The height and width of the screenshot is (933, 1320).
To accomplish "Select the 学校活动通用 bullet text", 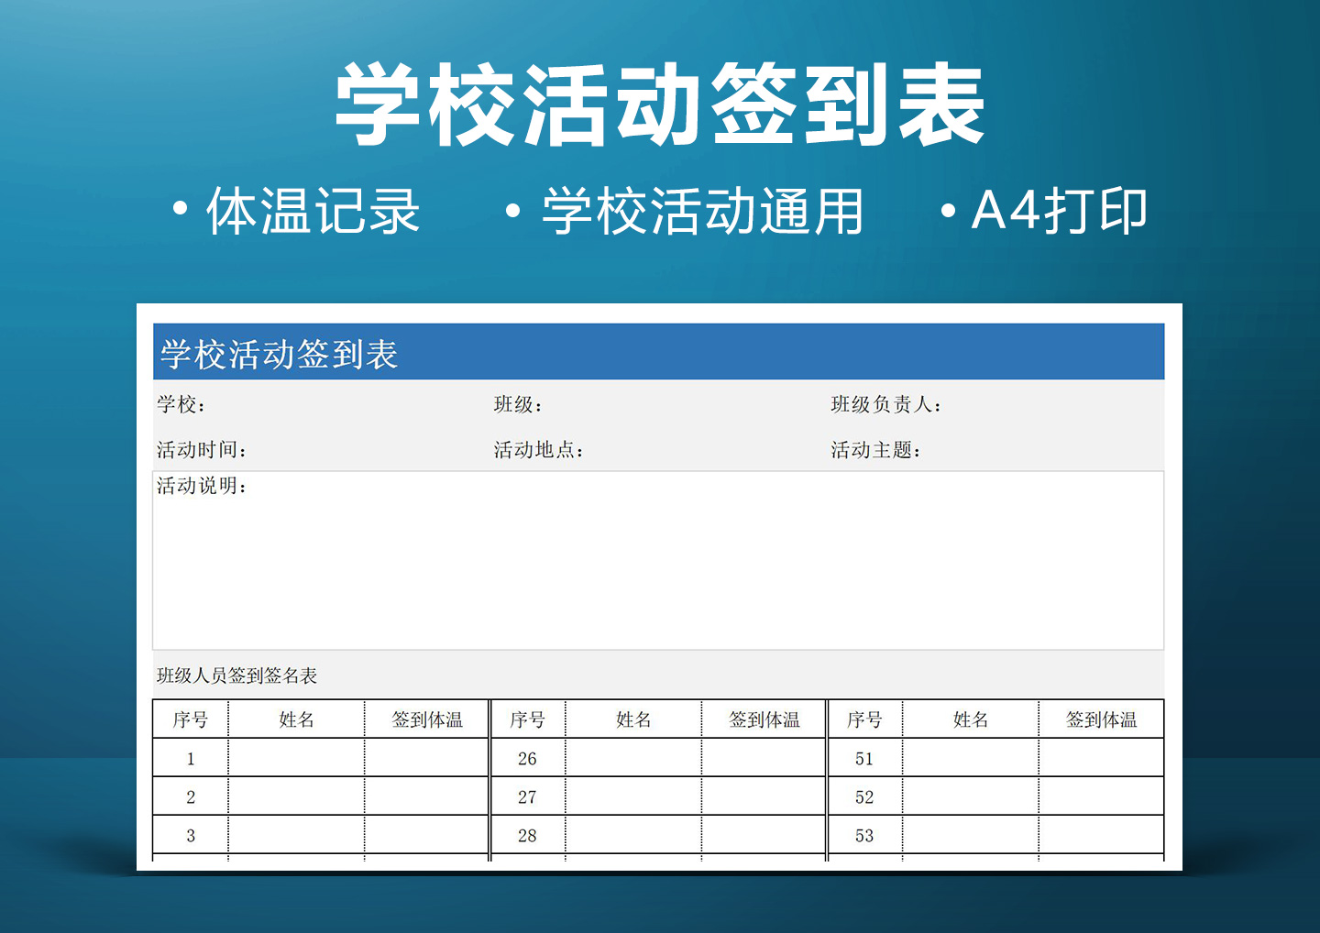I will pyautogui.click(x=702, y=212).
